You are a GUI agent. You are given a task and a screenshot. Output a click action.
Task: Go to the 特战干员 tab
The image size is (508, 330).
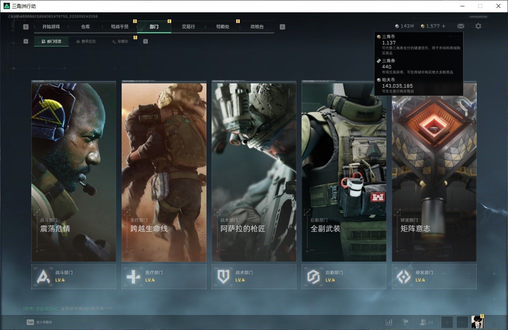coord(120,27)
